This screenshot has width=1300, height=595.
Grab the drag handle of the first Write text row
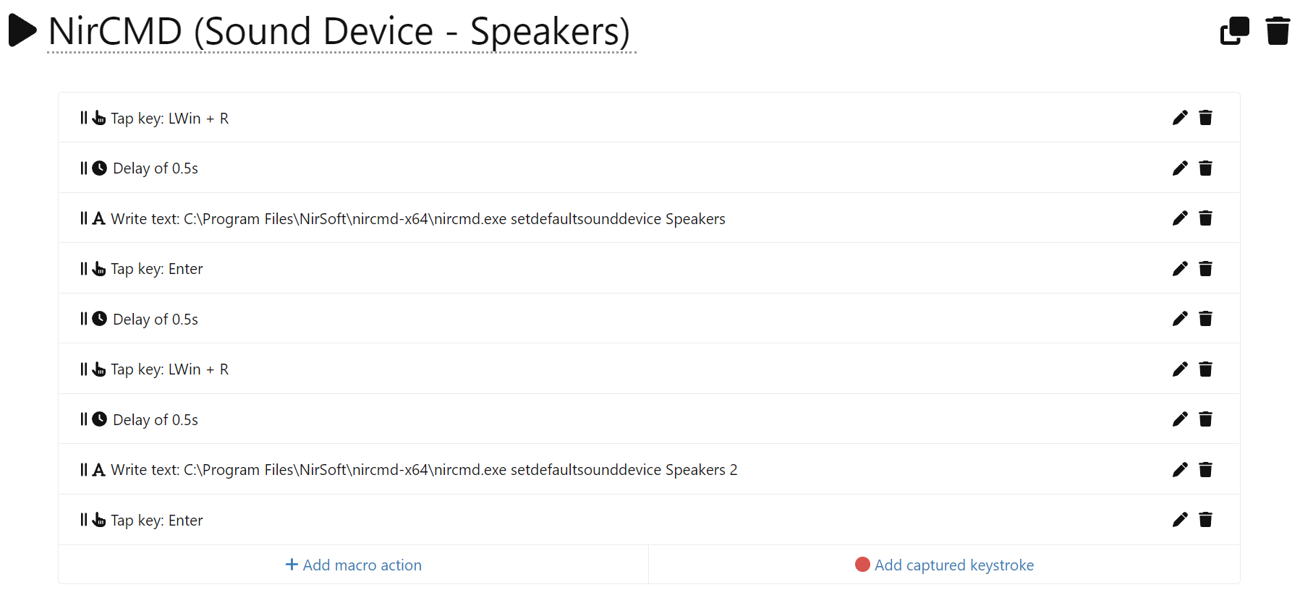pyautogui.click(x=83, y=218)
